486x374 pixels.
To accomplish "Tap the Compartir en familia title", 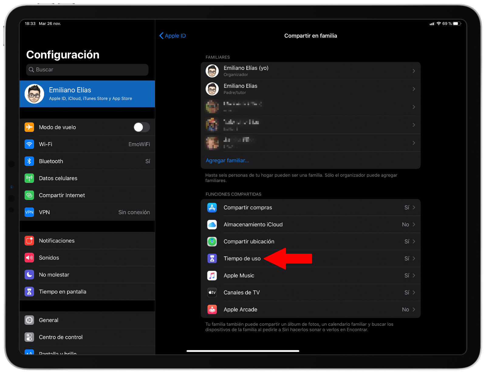I will click(x=310, y=36).
